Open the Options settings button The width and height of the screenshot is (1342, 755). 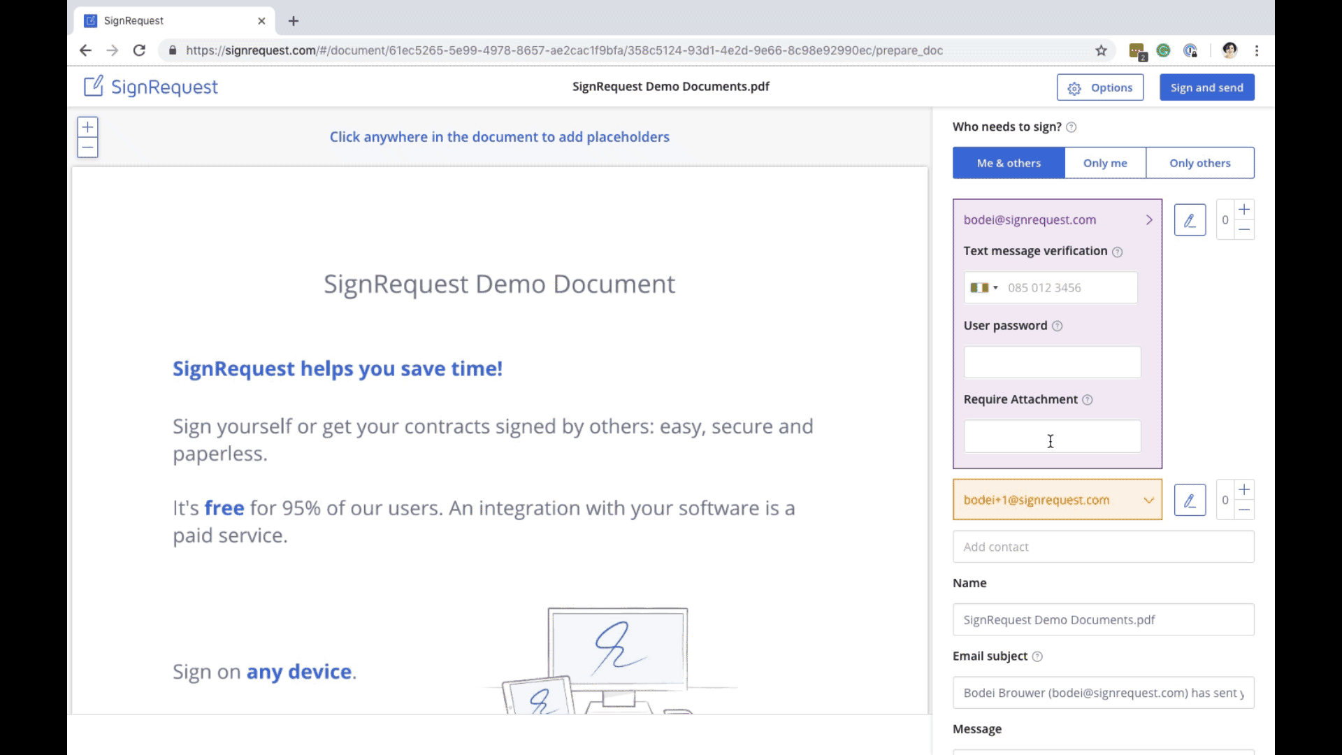click(x=1100, y=87)
